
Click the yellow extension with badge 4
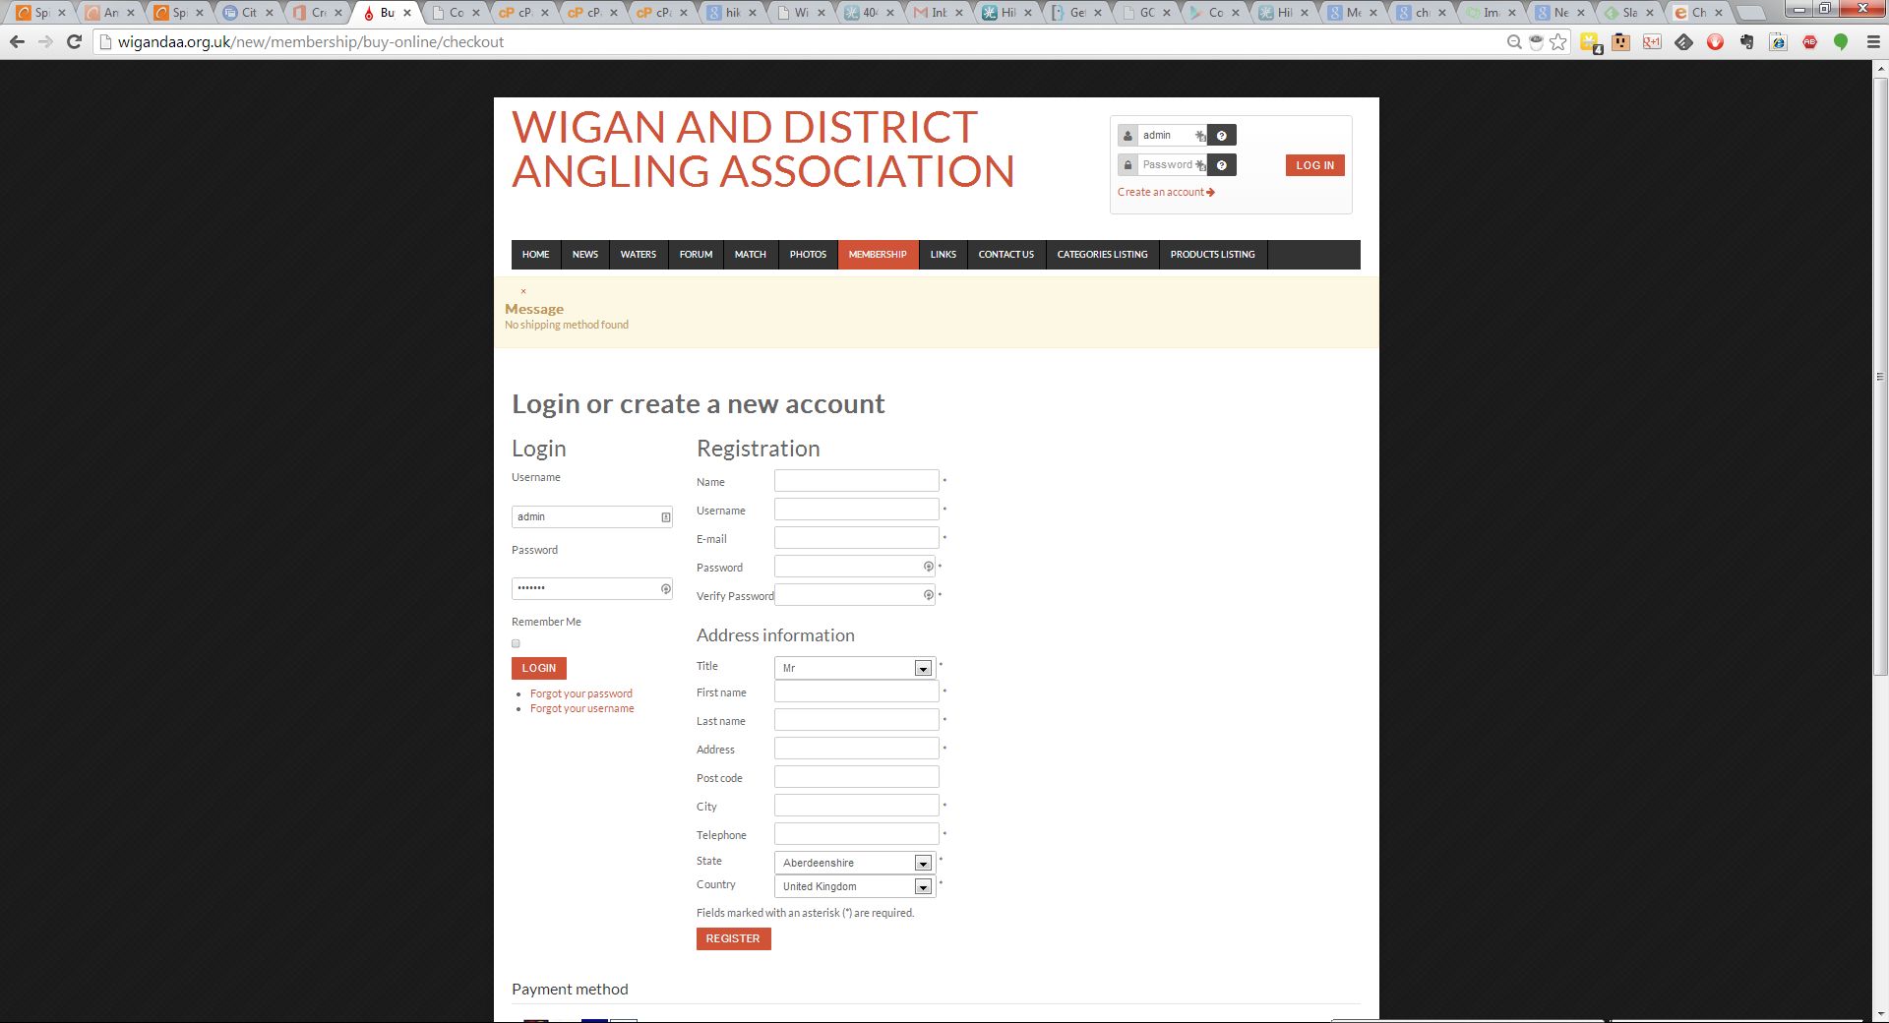tap(1590, 42)
